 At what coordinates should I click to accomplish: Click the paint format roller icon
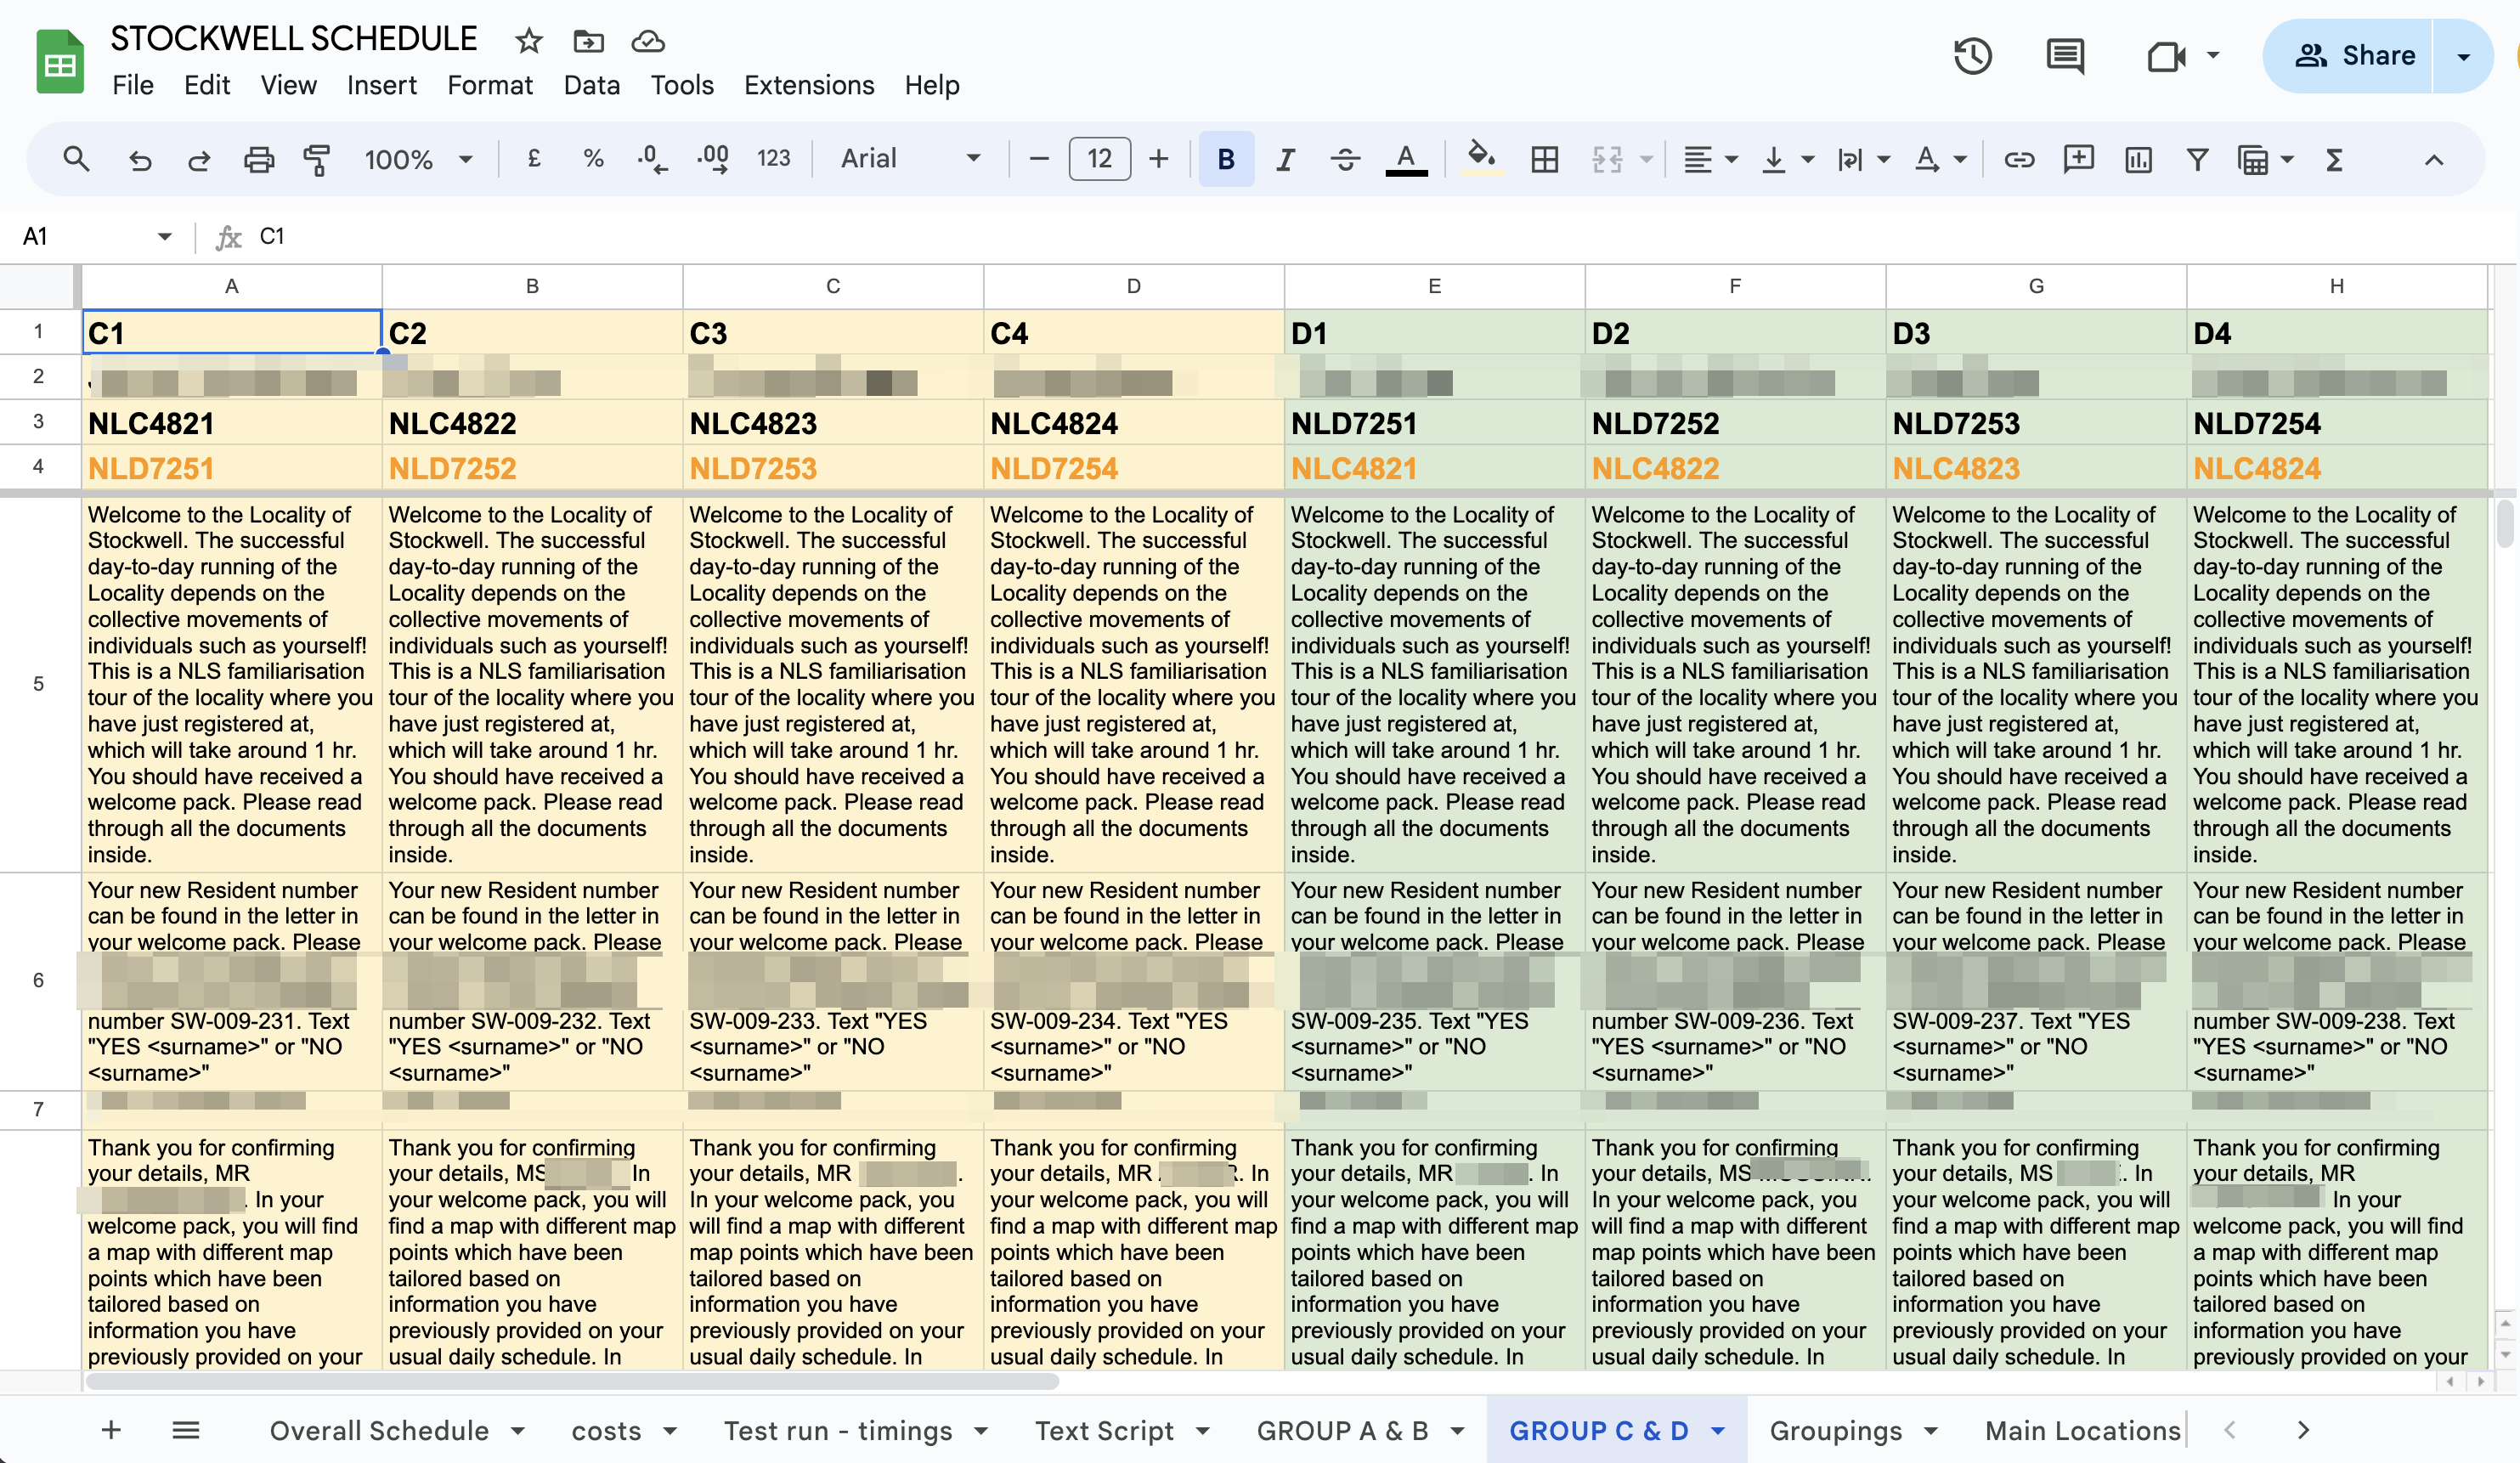pos(317,159)
